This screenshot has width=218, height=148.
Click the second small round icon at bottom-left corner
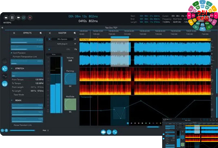click(6, 130)
